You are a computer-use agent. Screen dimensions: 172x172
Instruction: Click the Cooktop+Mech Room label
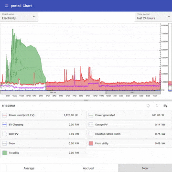pos(107,134)
